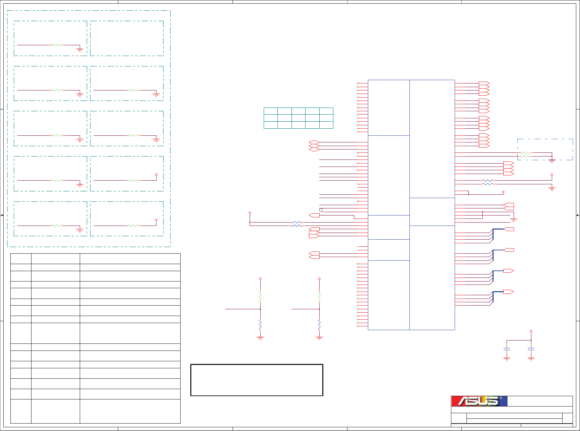580x431 pixels.
Task: Click the right capacitor's ground symbol
Action: [531, 359]
